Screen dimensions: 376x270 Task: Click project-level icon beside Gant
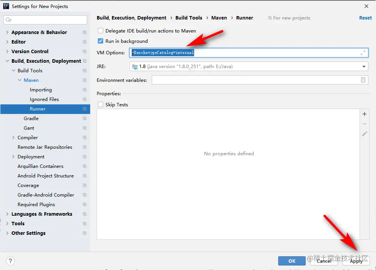[85, 128]
